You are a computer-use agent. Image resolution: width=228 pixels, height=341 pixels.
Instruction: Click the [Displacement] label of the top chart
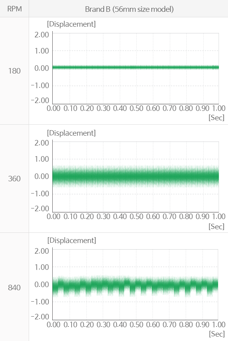pos(71,24)
